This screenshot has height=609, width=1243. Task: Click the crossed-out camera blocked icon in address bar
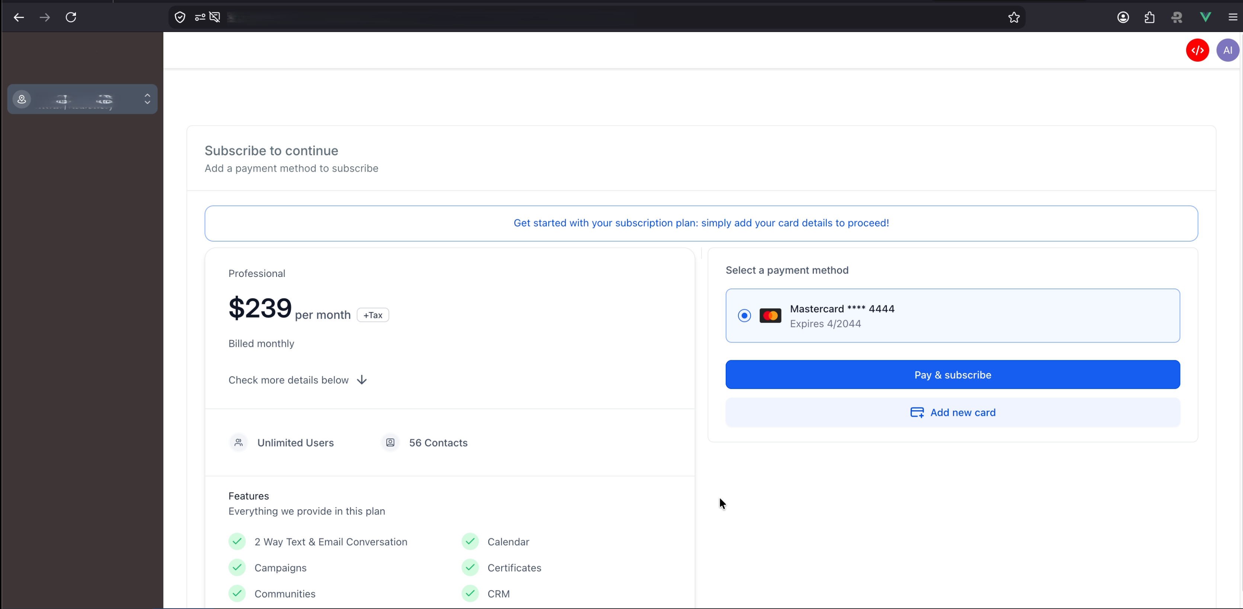[215, 17]
